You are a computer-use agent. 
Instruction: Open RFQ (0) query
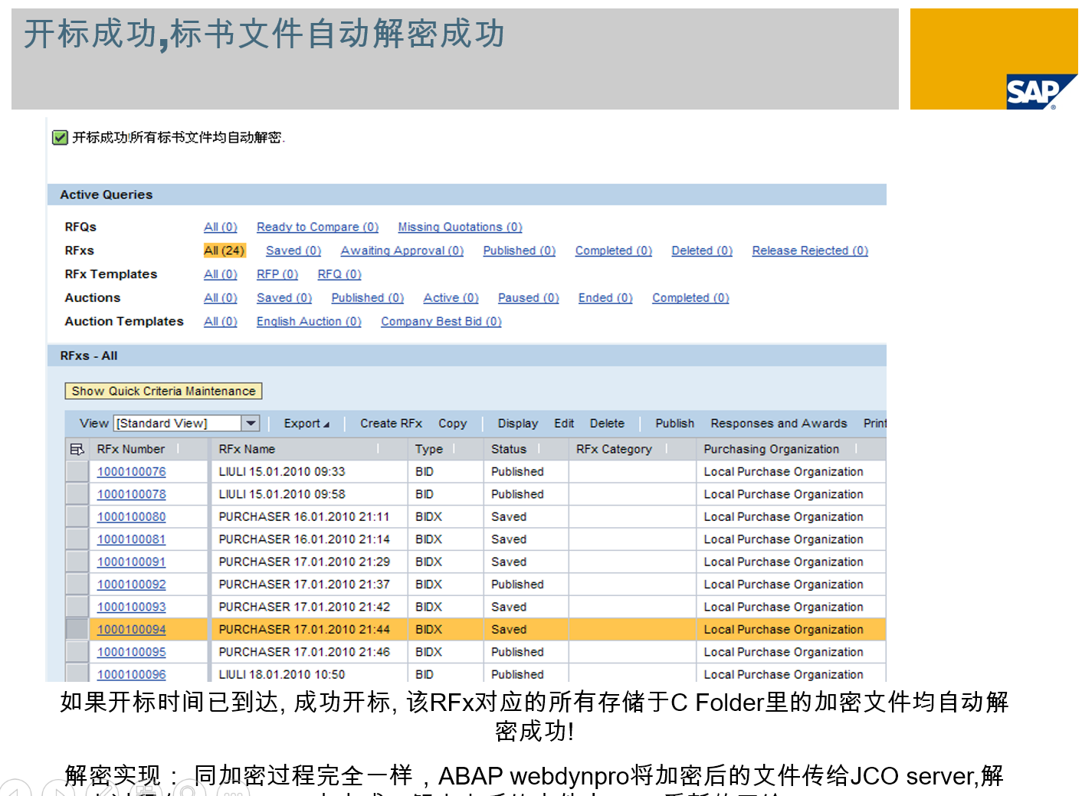coord(339,274)
